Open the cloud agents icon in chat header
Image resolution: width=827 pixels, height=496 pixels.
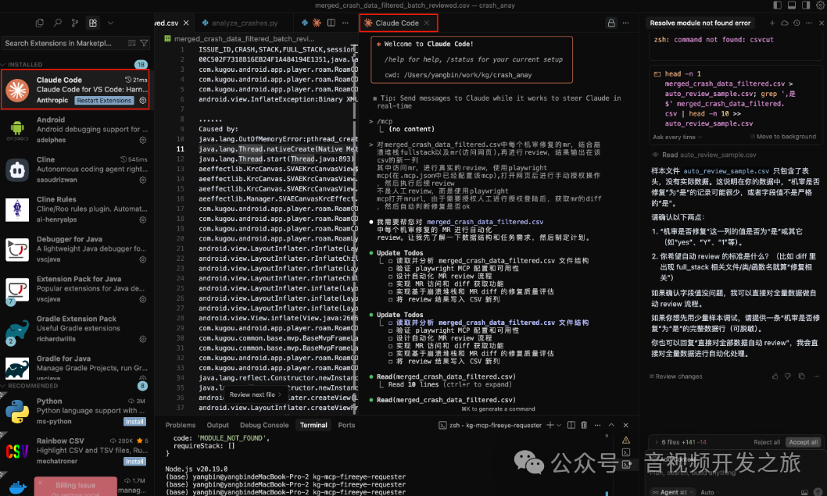tap(784, 23)
